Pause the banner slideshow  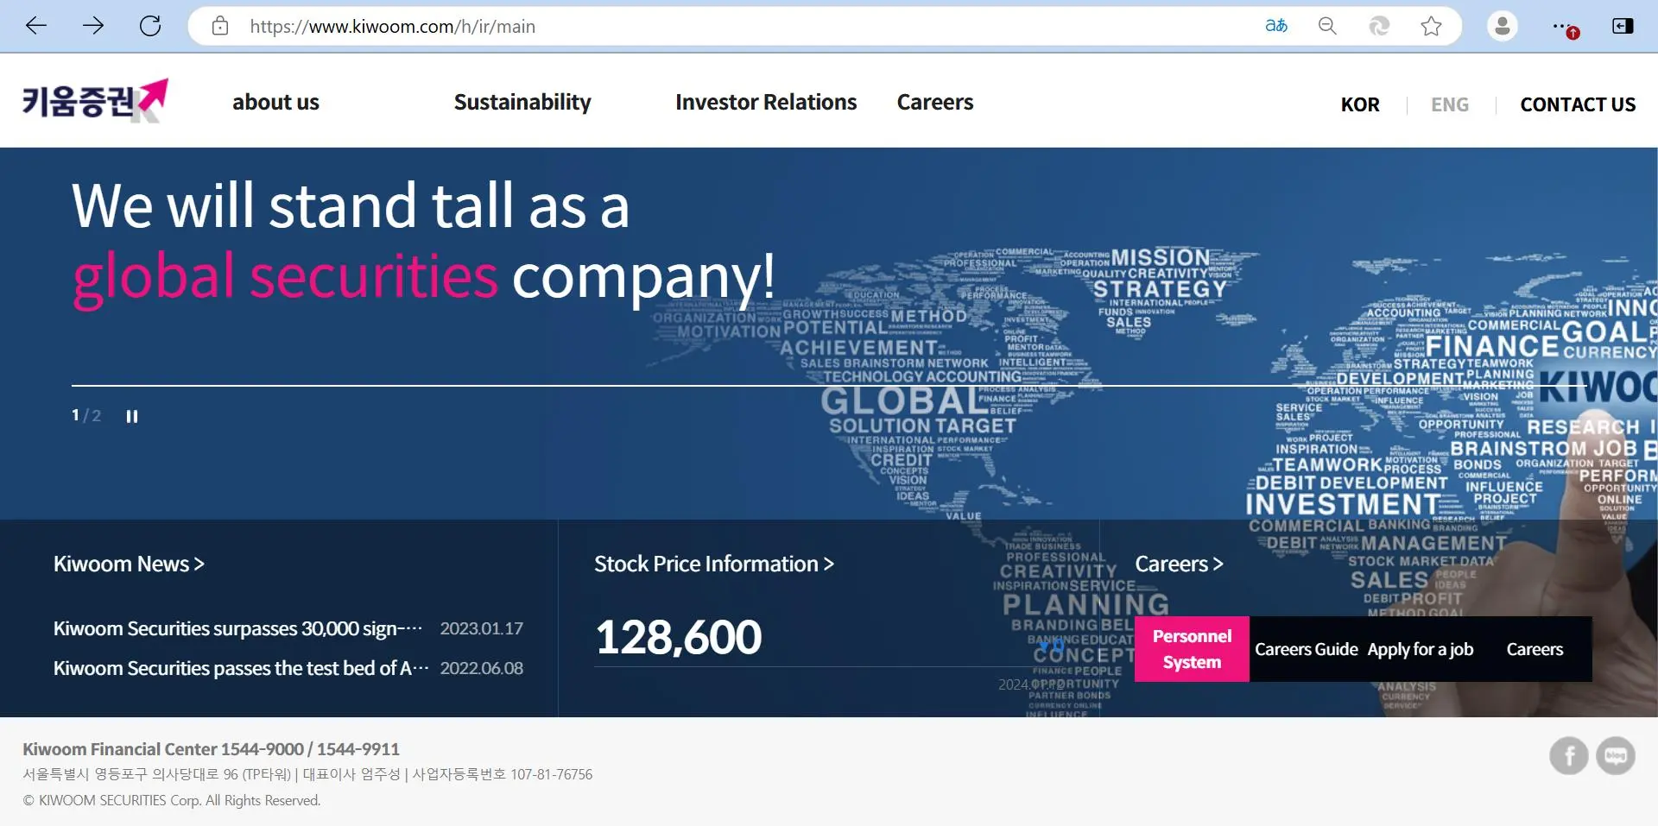132,416
